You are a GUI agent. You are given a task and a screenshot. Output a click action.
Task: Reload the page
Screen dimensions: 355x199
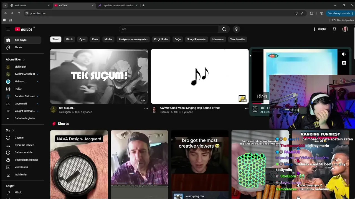coord(19,13)
